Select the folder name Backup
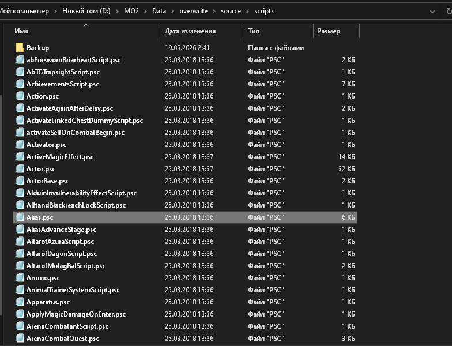 (x=38, y=48)
